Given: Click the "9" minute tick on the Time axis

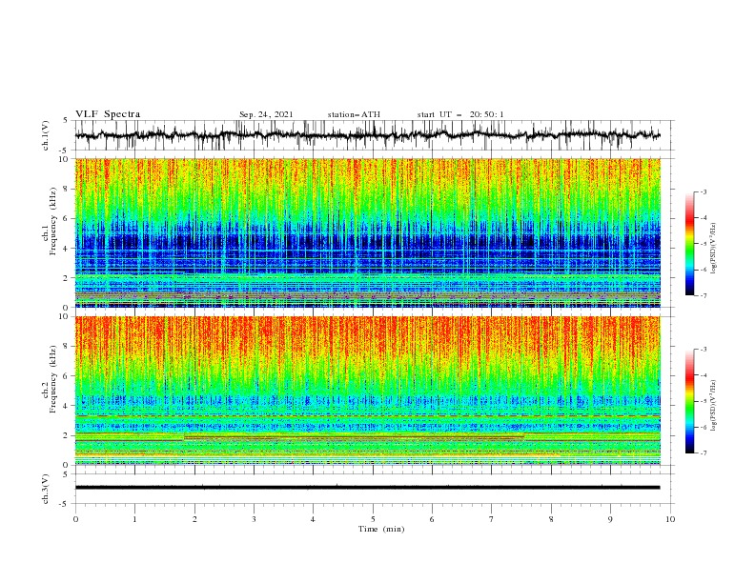Looking at the screenshot, I should point(610,519).
